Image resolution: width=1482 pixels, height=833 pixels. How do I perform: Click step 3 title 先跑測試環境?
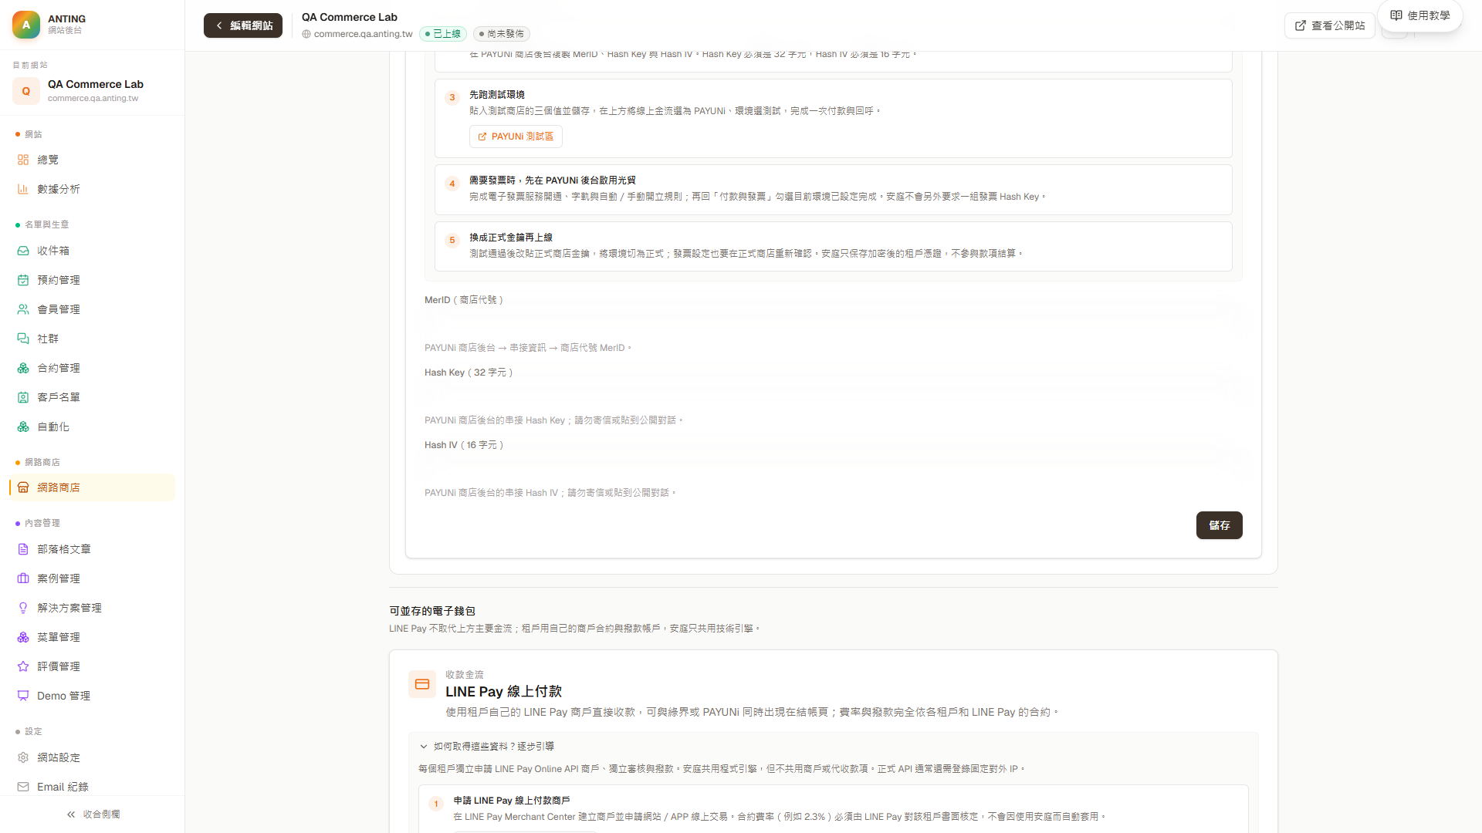(x=497, y=95)
